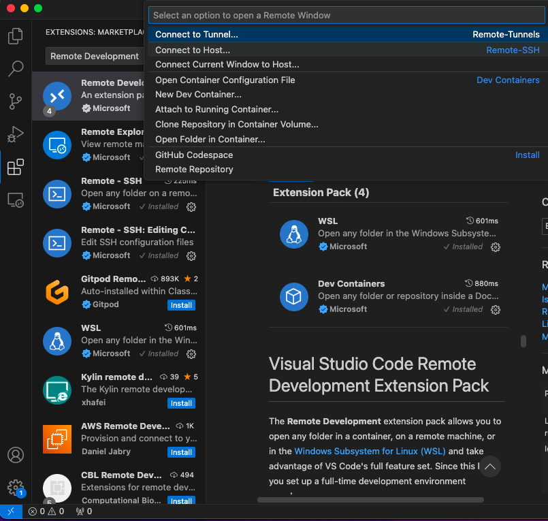Open the Accounts menu icon

click(16, 455)
